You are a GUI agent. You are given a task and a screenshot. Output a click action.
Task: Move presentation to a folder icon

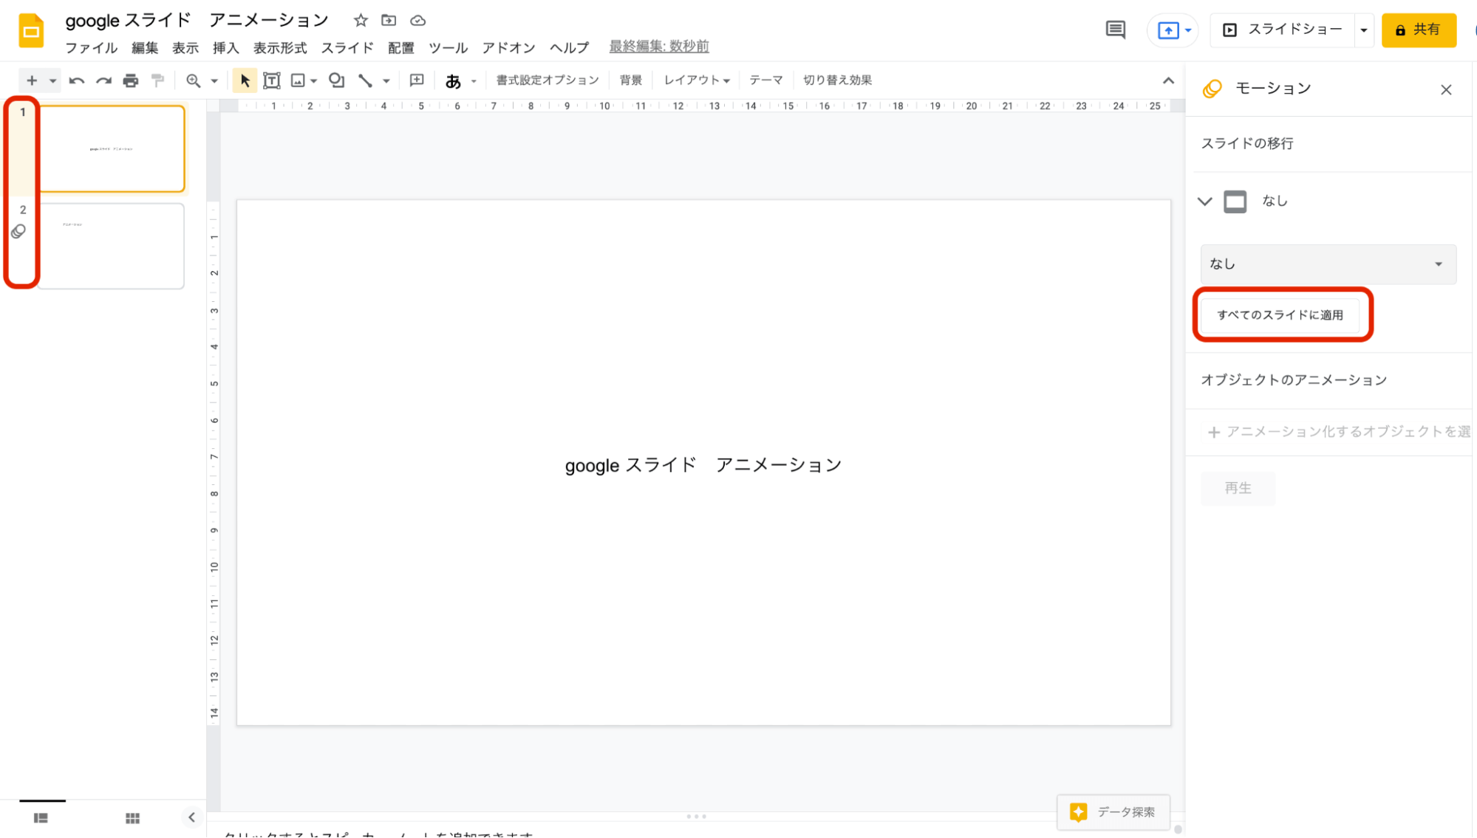[x=389, y=20]
